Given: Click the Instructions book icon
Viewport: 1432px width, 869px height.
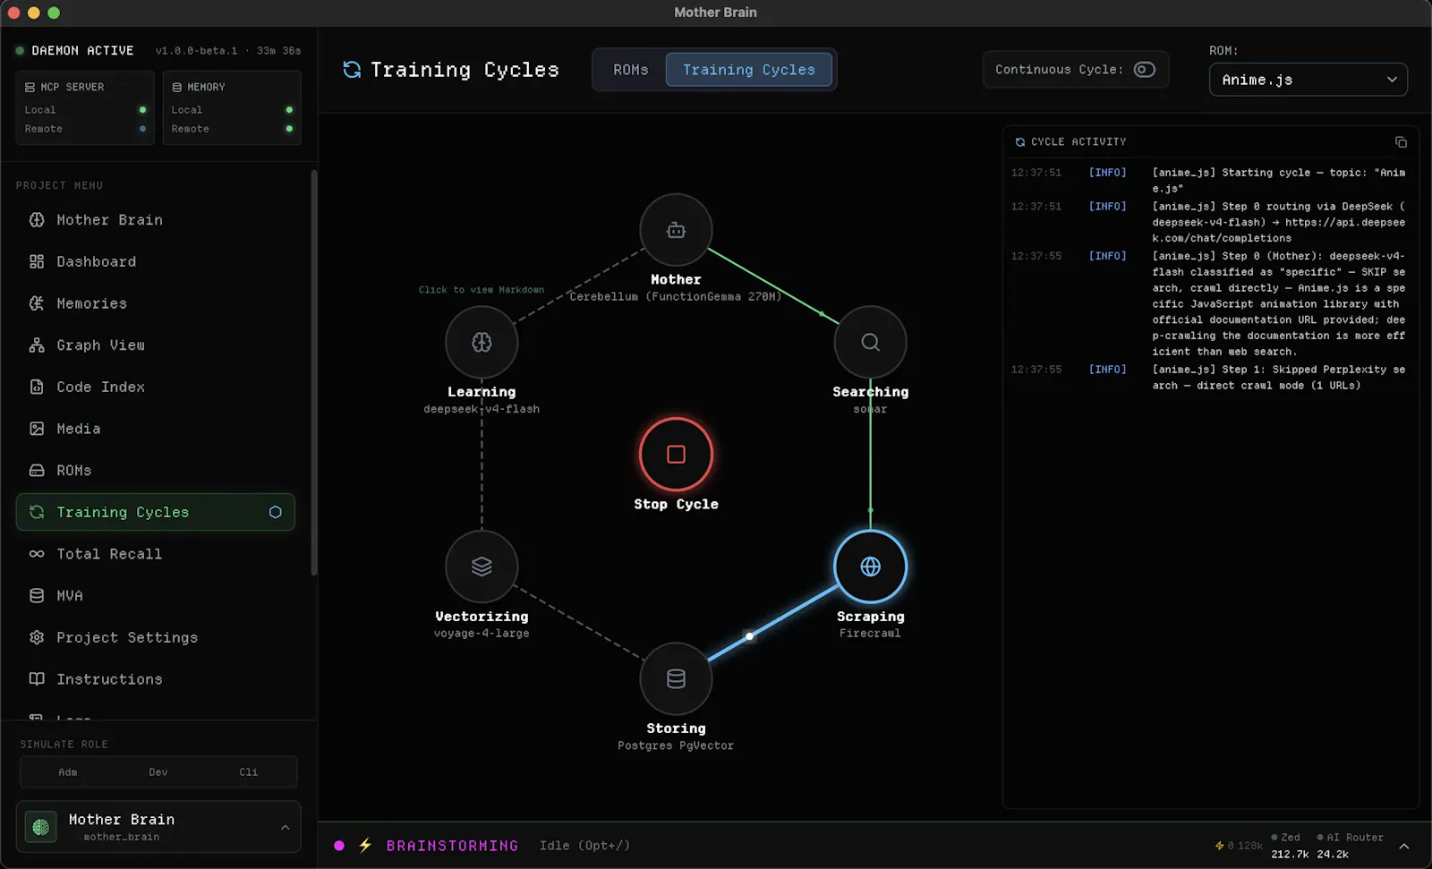Looking at the screenshot, I should point(37,679).
